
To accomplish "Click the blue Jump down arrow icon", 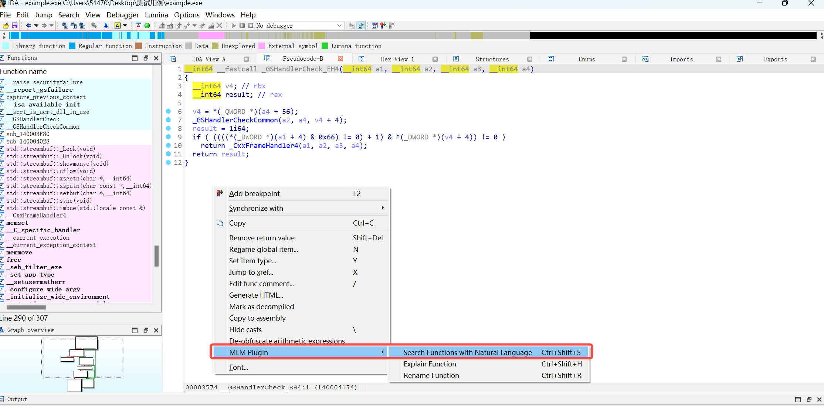I will click(106, 26).
